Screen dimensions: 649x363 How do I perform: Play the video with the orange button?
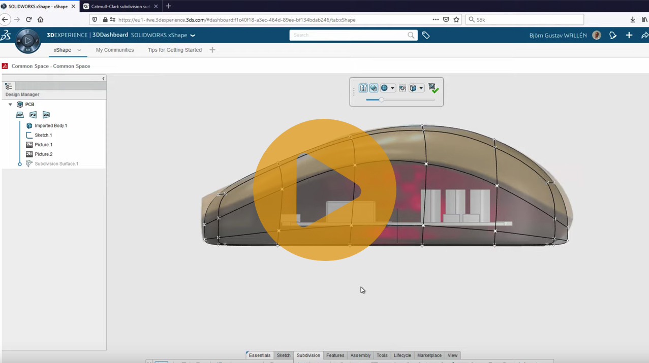tap(324, 190)
